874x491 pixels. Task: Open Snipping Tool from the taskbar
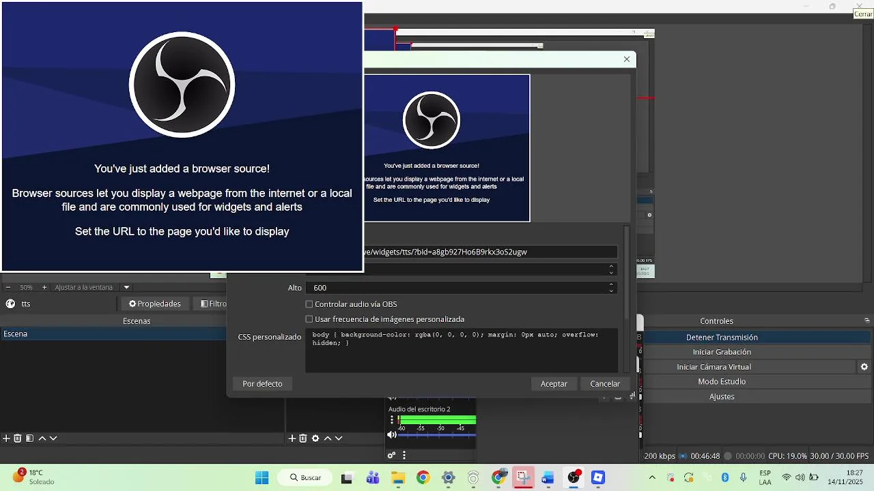pyautogui.click(x=523, y=478)
